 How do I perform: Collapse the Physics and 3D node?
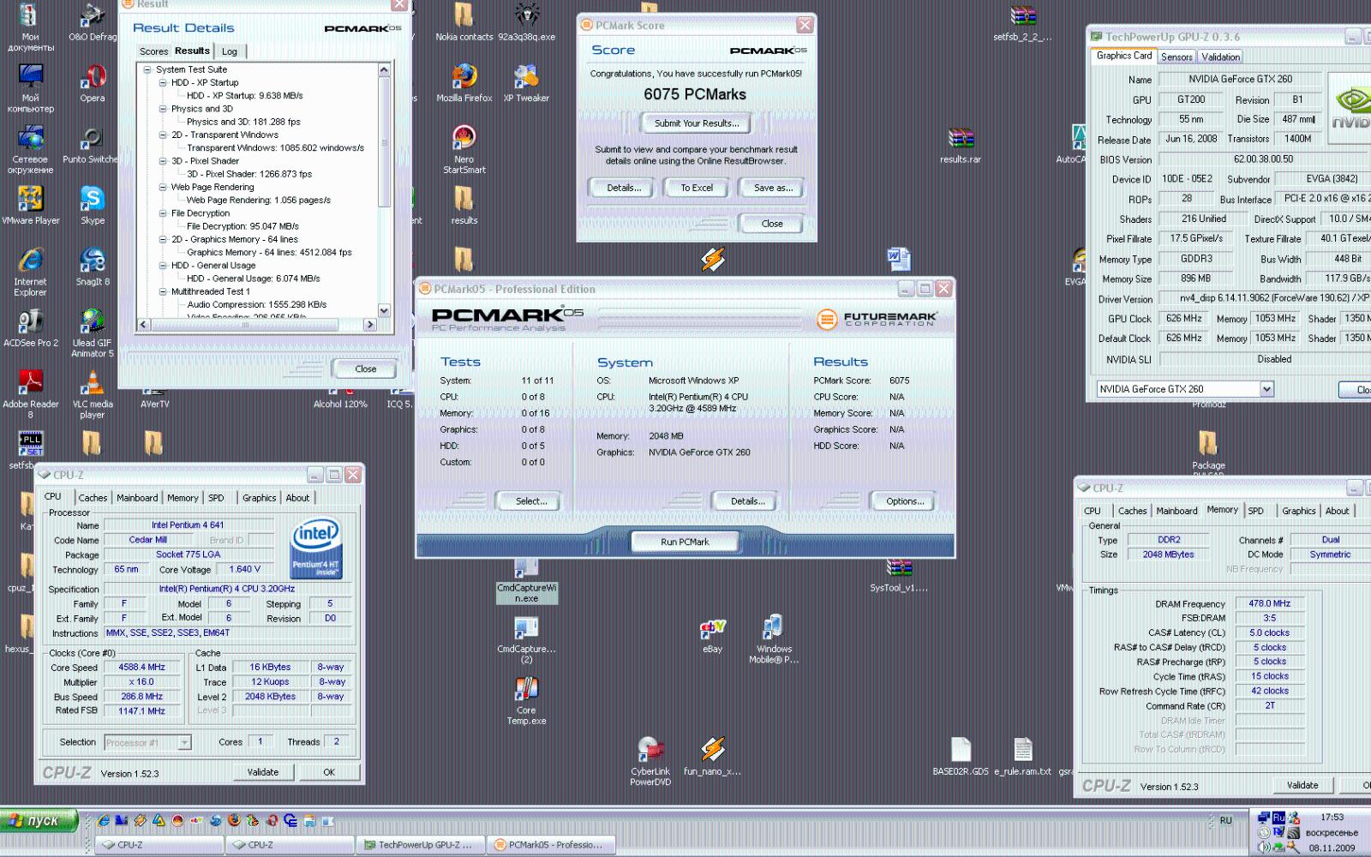pos(163,109)
